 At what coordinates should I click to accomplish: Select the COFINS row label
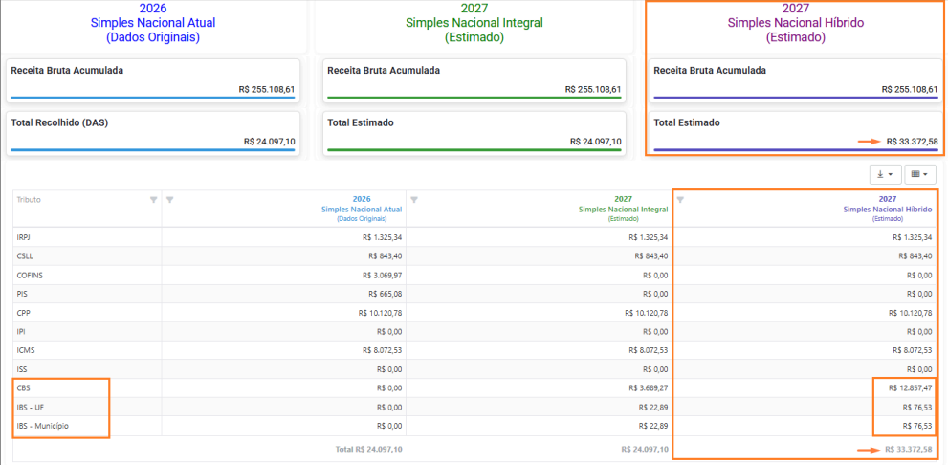30,276
